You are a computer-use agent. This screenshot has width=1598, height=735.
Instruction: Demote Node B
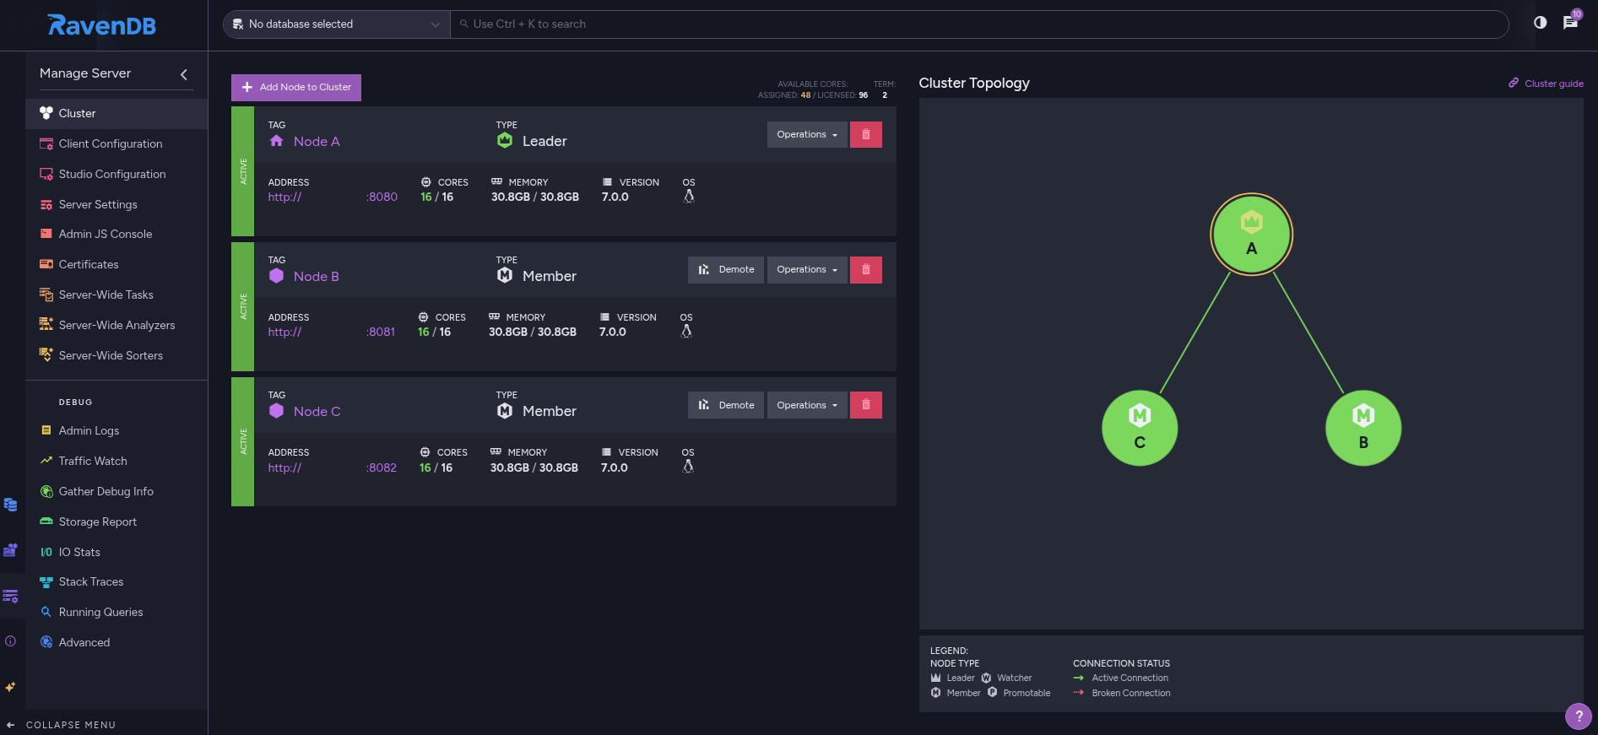click(726, 269)
